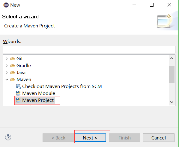Click the Maven Module wizard icon
The height and width of the screenshot is (147, 179).
(18, 93)
